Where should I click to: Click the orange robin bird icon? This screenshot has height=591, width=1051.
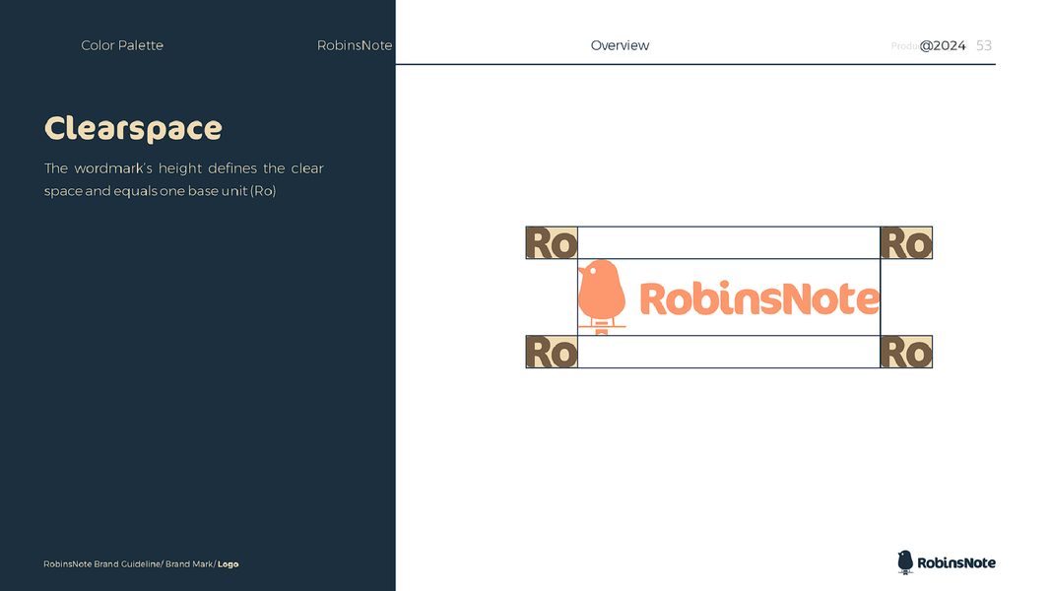pos(602,296)
